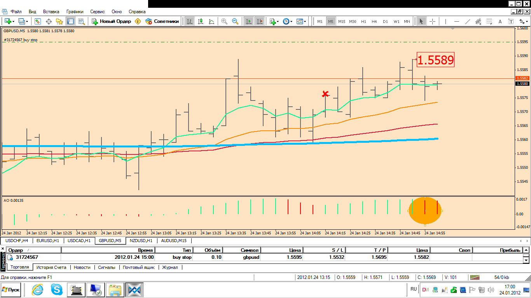Select order row 31724567
The image size is (531, 298).
pos(265,257)
